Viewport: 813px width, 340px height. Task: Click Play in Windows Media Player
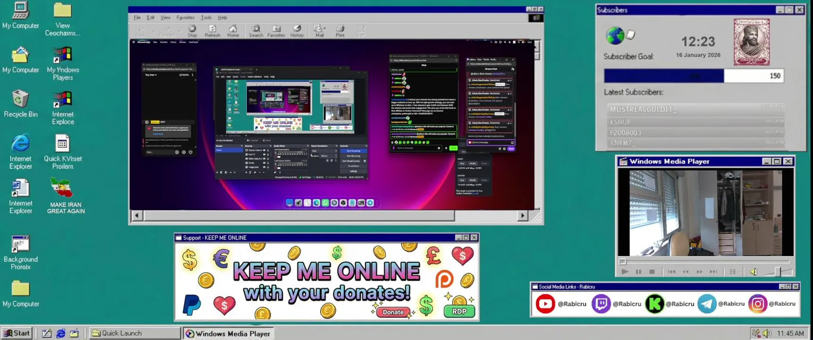(x=625, y=272)
